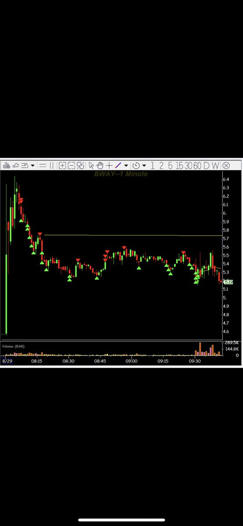
Task: Click the 6.4 price axis label
Action: click(x=226, y=179)
